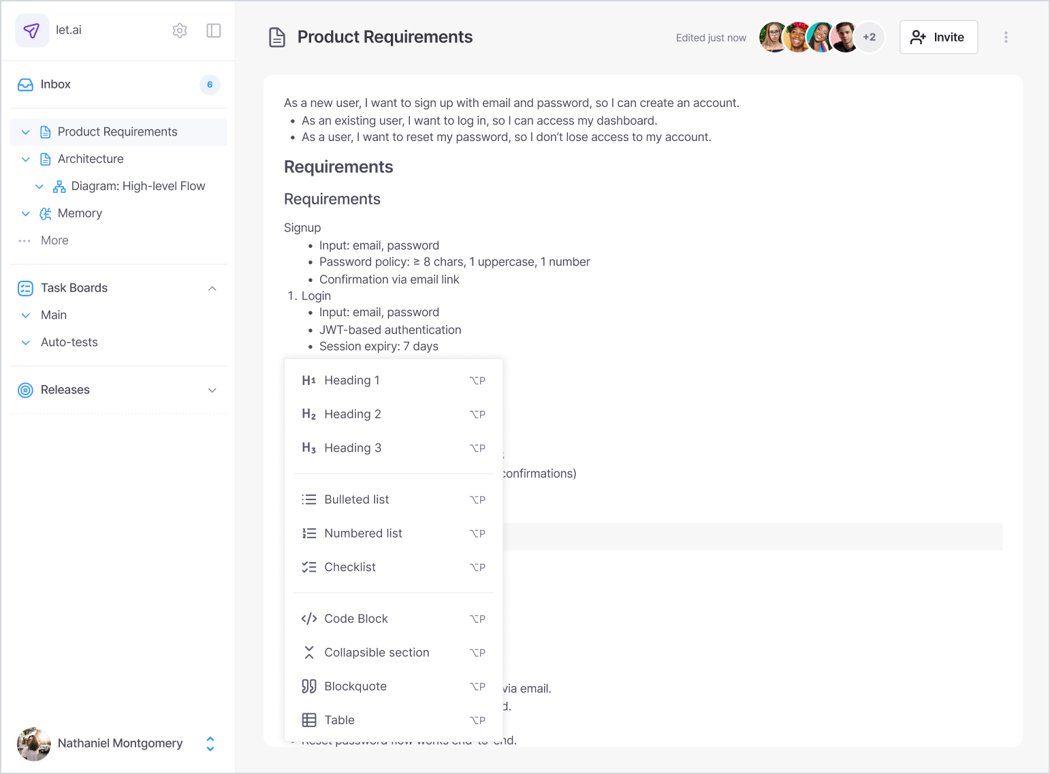Click the Releases target icon
The height and width of the screenshot is (774, 1050).
click(x=25, y=390)
